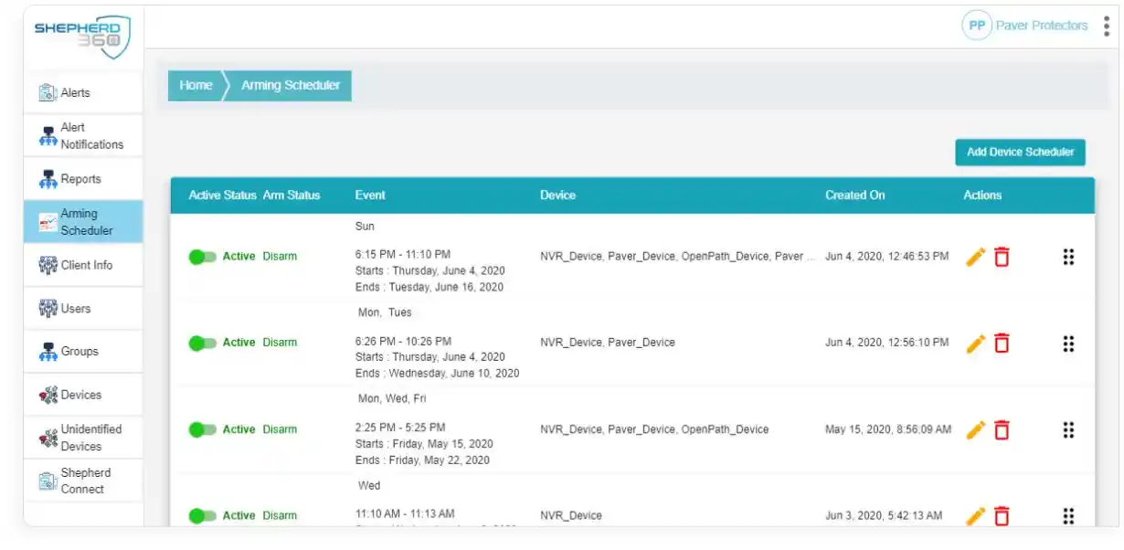This screenshot has height=550, width=1124.
Task: Open Shepherd Connect in sidebar
Action: click(x=83, y=481)
